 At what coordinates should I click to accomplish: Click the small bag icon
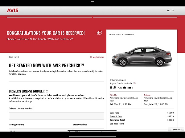pos(129,88)
